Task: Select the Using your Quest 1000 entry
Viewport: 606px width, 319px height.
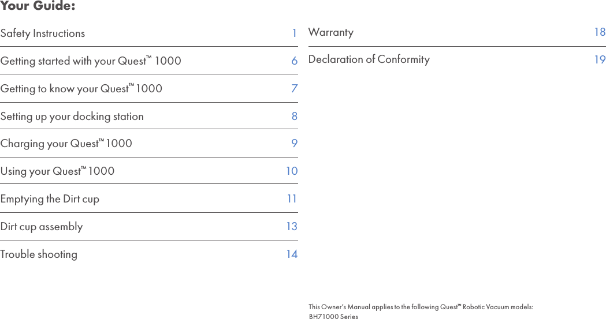Action: coord(58,171)
